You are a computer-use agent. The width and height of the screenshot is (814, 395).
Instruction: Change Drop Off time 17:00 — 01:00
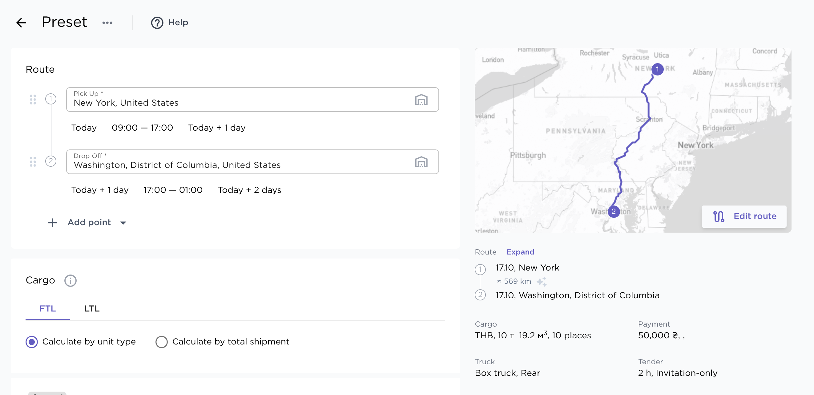[173, 190]
